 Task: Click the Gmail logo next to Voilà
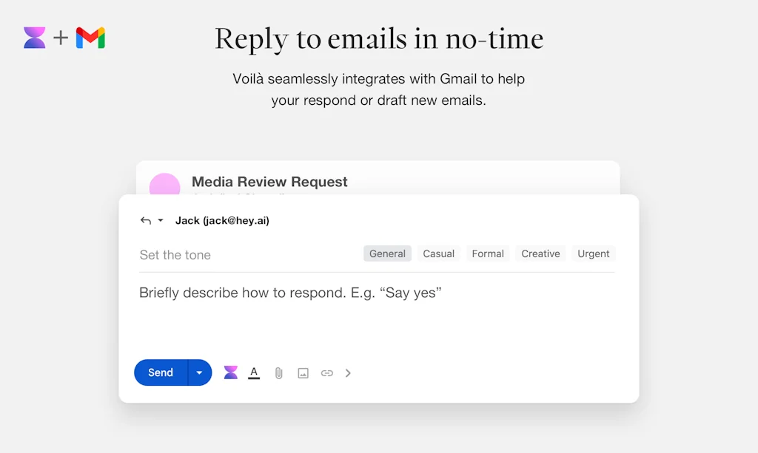tap(89, 36)
